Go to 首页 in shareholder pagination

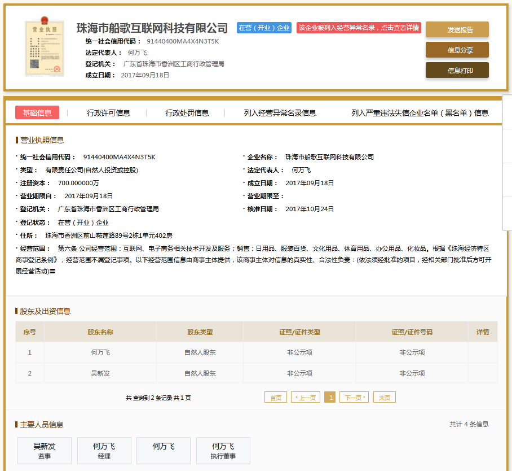pos(276,398)
